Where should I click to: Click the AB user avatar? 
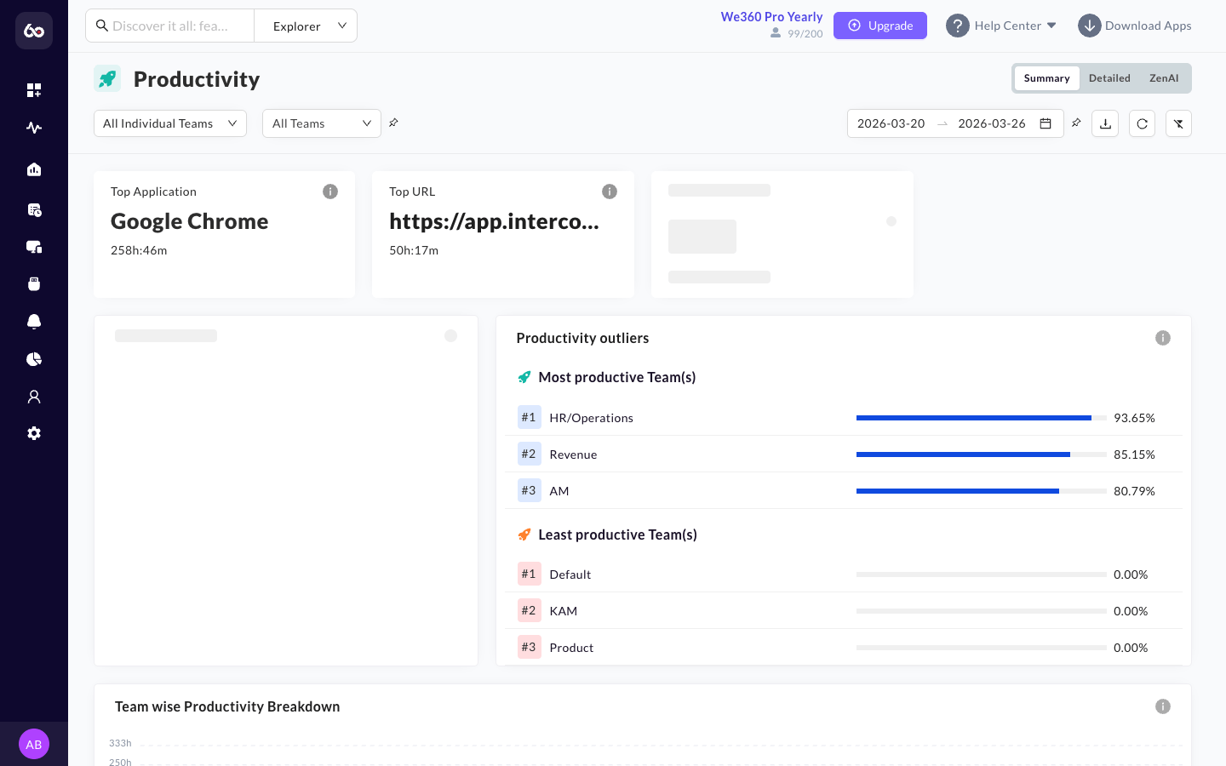(x=34, y=744)
